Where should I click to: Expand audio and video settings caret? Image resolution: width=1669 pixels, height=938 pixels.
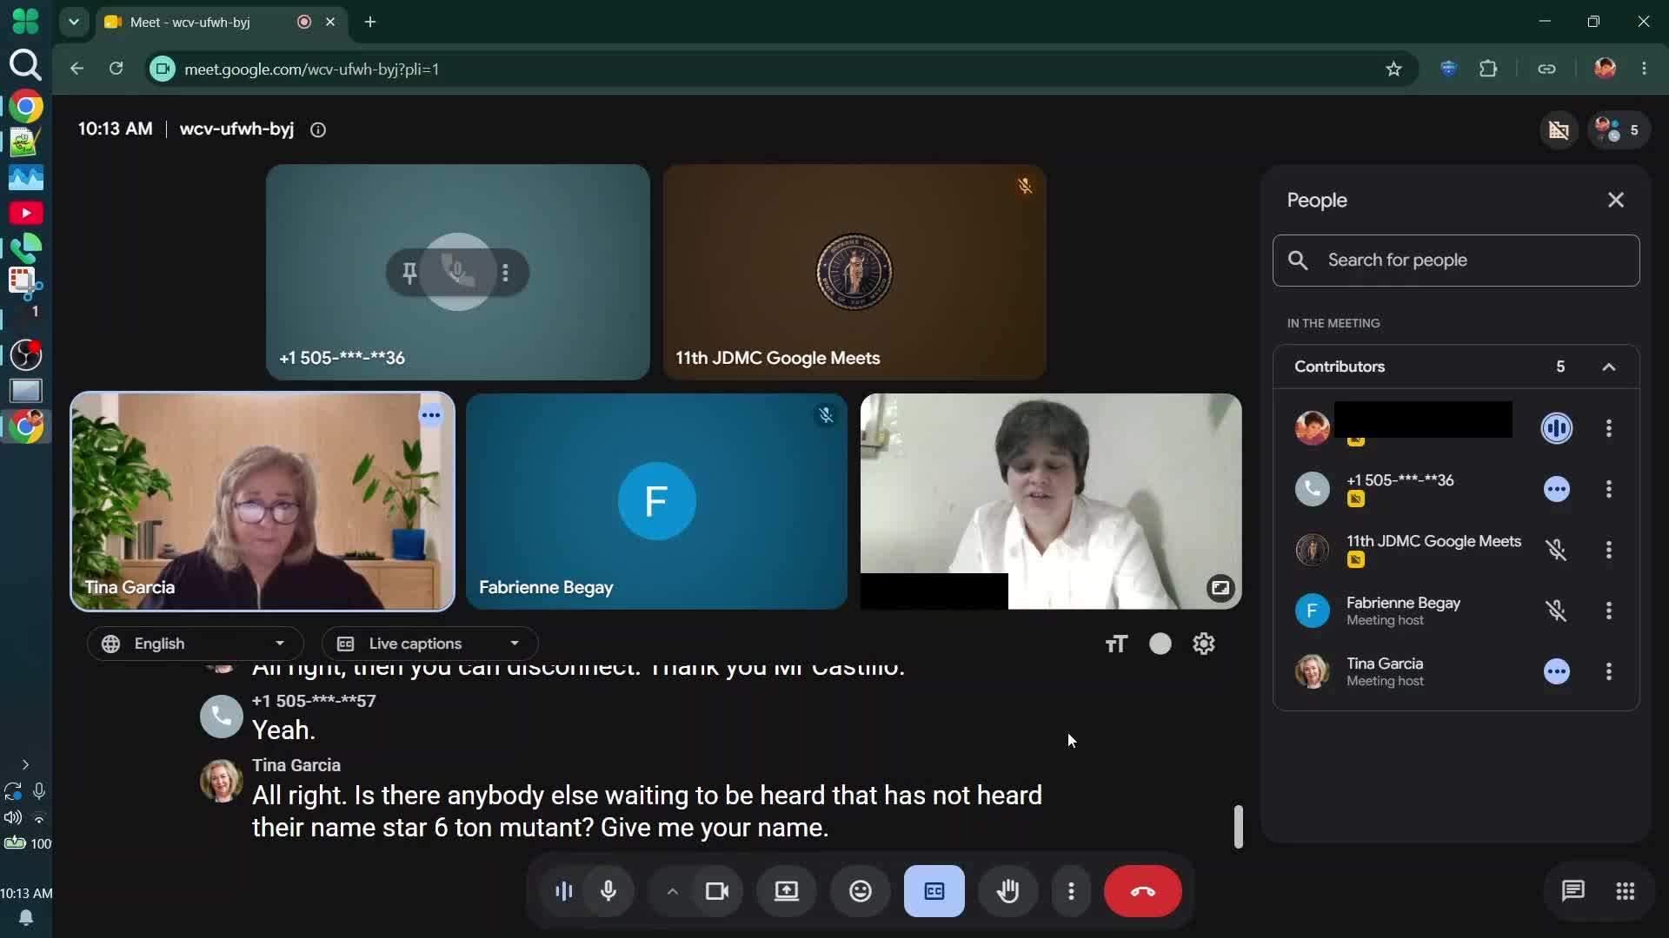pos(672,891)
